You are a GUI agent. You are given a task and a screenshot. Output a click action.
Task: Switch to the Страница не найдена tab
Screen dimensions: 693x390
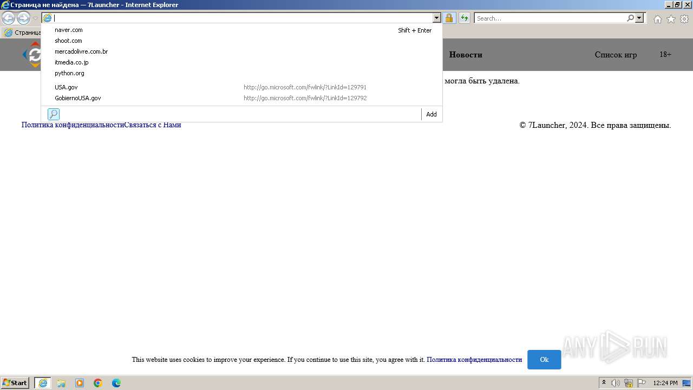22,32
